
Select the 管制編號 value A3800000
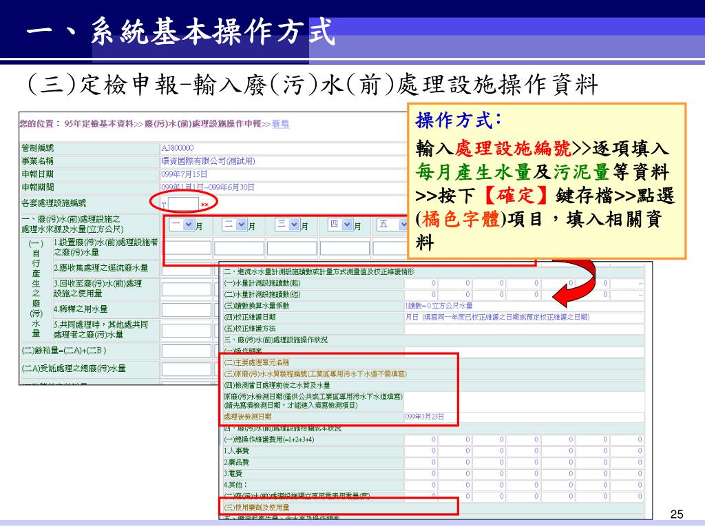tap(178, 148)
